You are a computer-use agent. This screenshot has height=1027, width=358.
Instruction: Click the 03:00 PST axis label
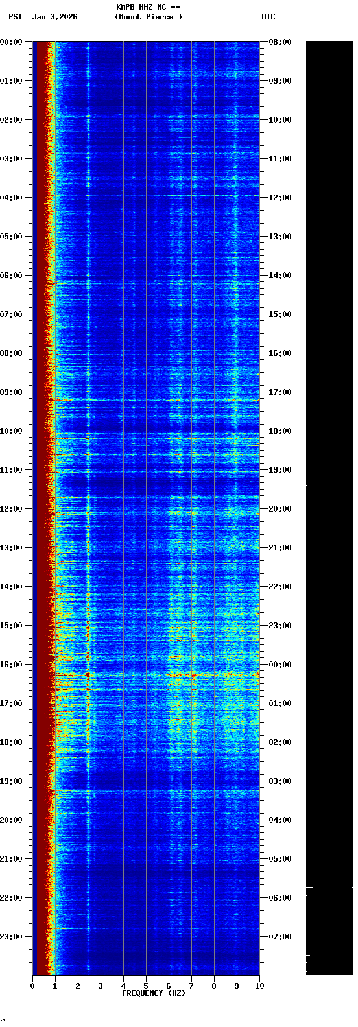(x=12, y=159)
